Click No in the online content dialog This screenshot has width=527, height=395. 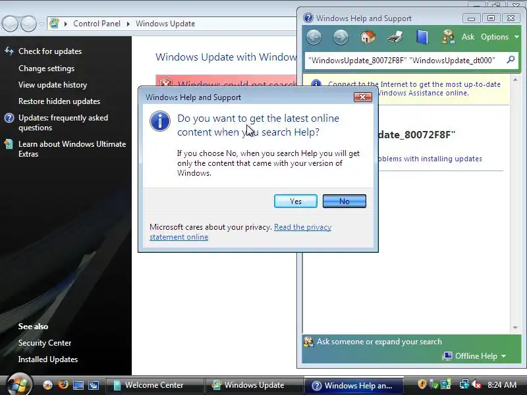pyautogui.click(x=344, y=201)
